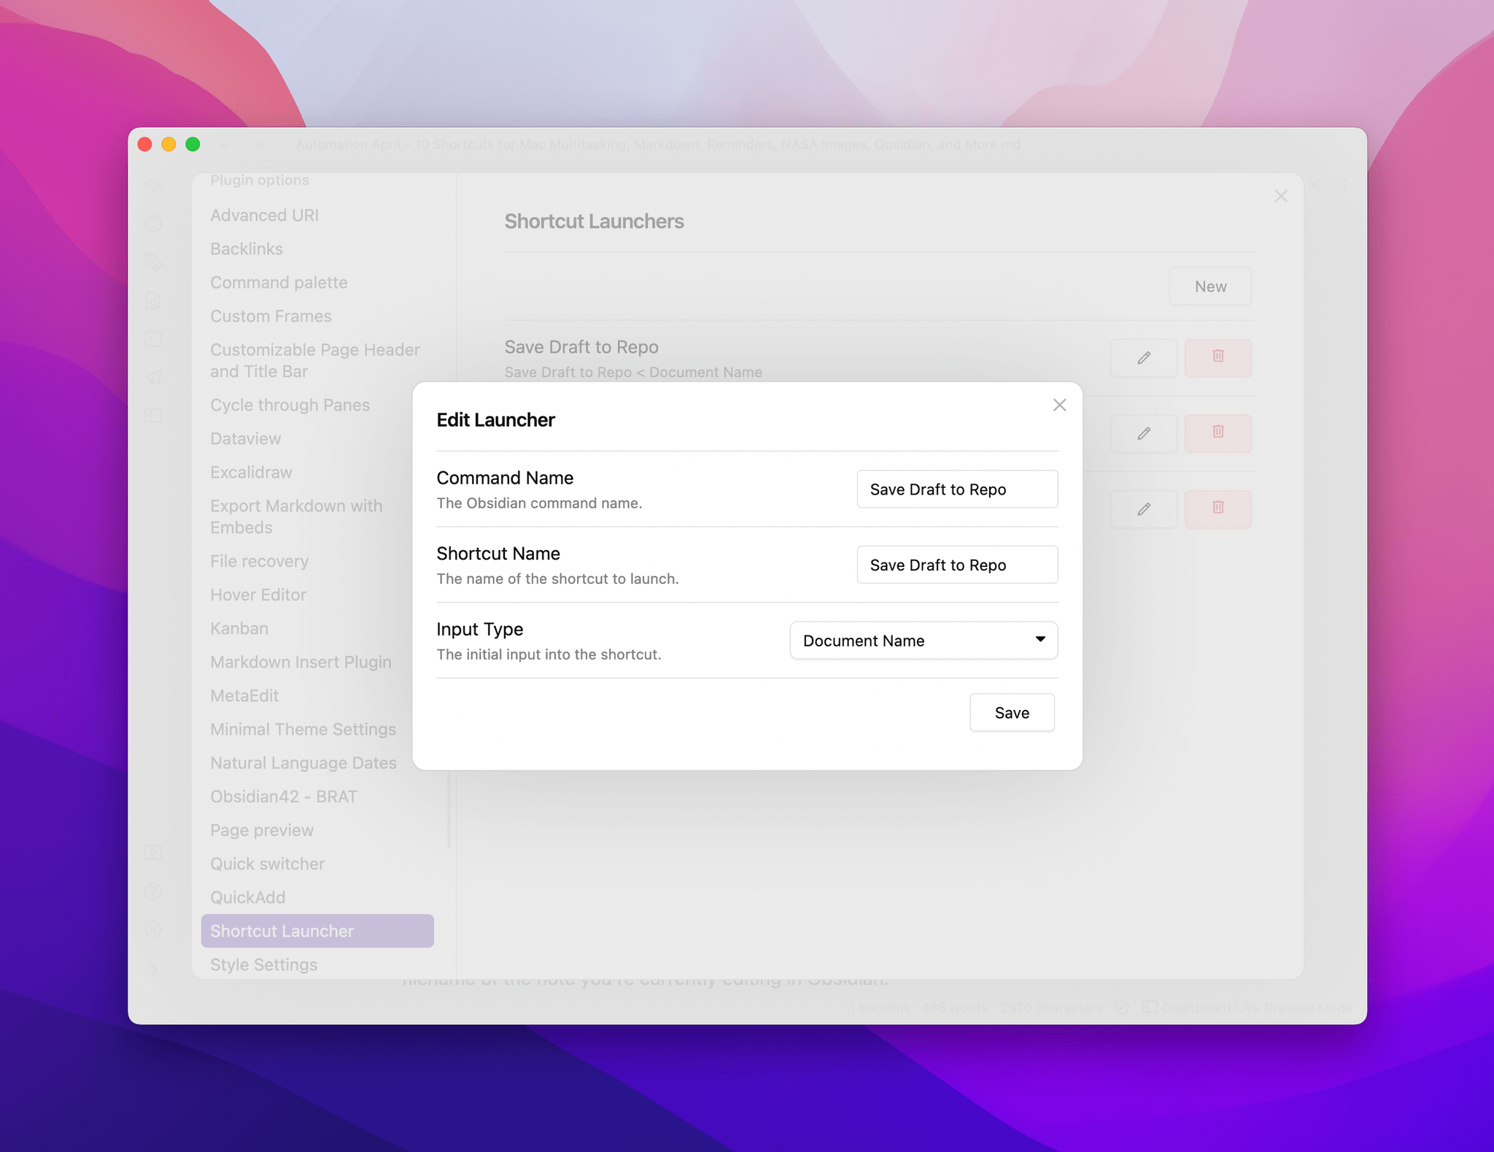Click the edit pencil icon for third launcher
Screen dimensions: 1494x1152
tap(1145, 507)
